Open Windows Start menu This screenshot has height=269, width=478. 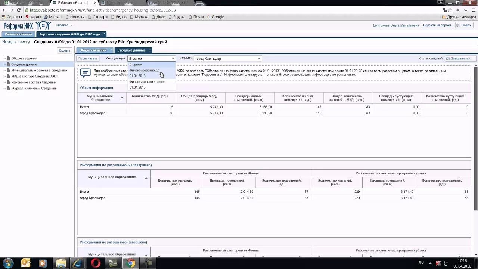[x=8, y=263]
